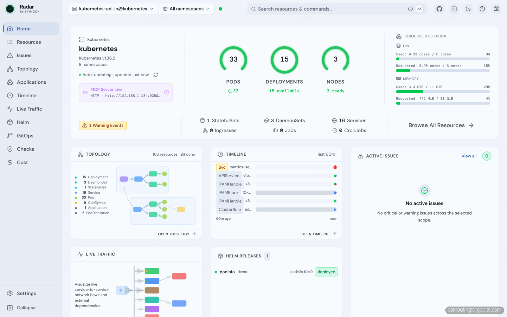
Task: Click the Timeline card clock icon
Action: 220,154
